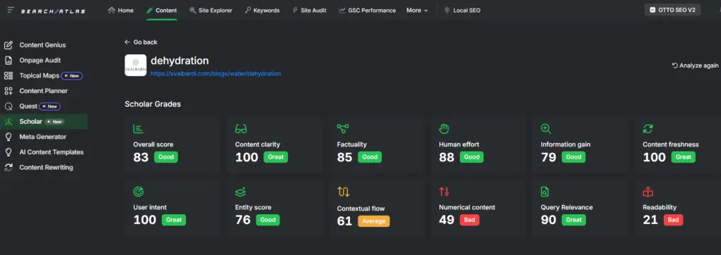Open the Site Audit tab
This screenshot has height=255, width=721.
pyautogui.click(x=309, y=10)
